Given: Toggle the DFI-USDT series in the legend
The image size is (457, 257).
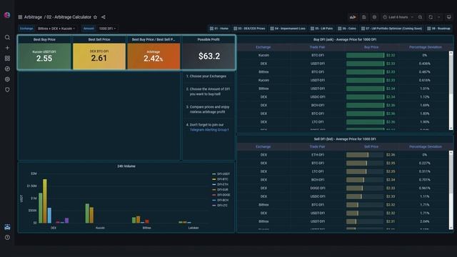Looking at the screenshot, I should point(224,174).
